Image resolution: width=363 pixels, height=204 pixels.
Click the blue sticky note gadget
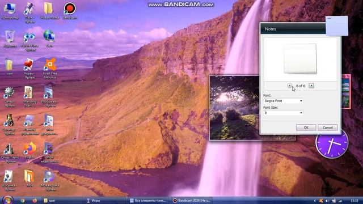pos(336,26)
